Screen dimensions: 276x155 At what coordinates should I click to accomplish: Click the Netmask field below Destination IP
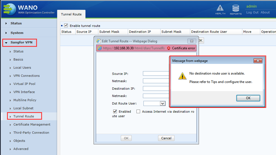(x=156, y=96)
